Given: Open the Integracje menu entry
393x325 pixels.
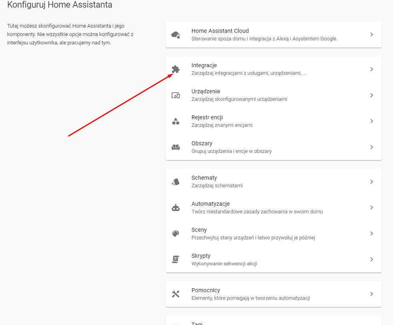Looking at the screenshot, I should pyautogui.click(x=274, y=69).
